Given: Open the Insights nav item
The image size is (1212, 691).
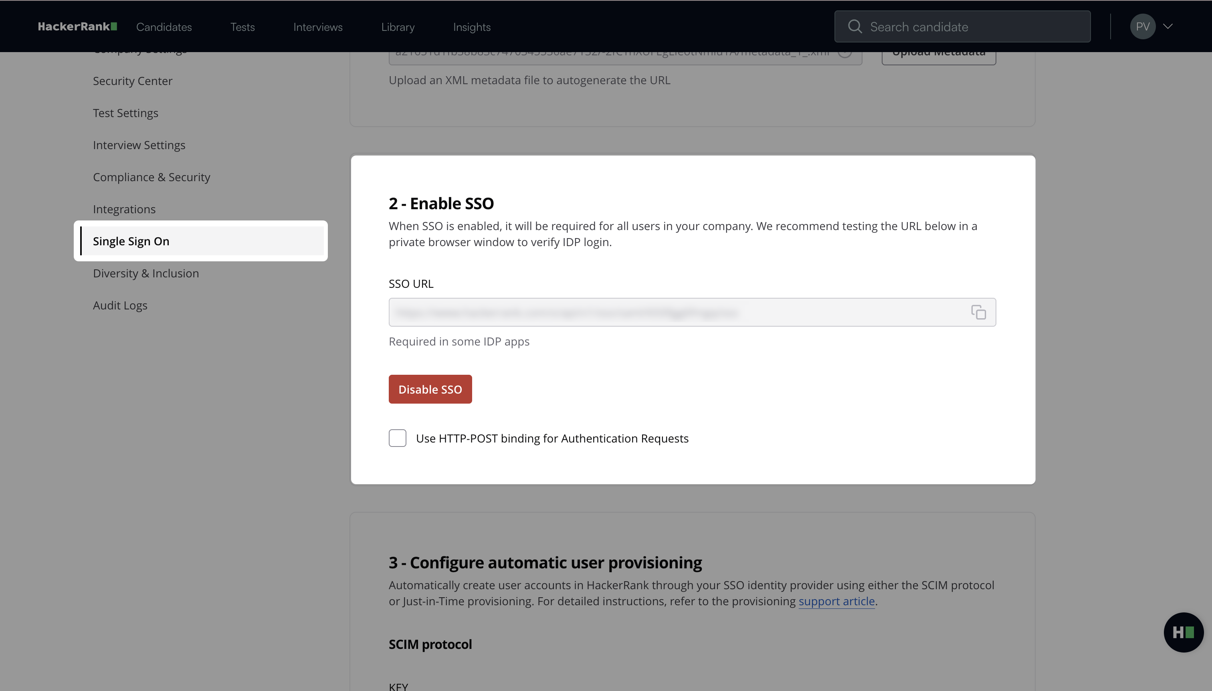Looking at the screenshot, I should [x=472, y=27].
